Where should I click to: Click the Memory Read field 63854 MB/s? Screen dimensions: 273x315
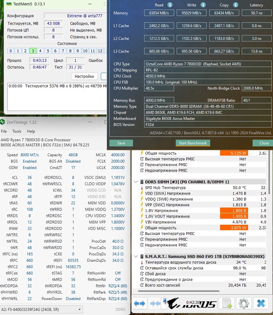coord(159,13)
